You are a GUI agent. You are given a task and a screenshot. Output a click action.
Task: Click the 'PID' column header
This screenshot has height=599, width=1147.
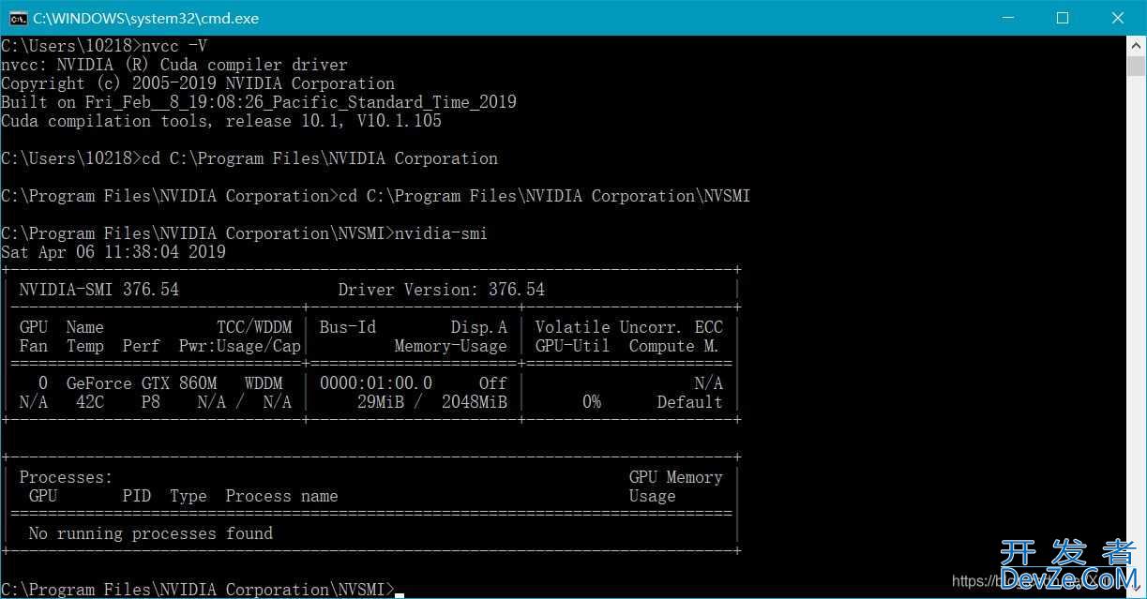(137, 496)
